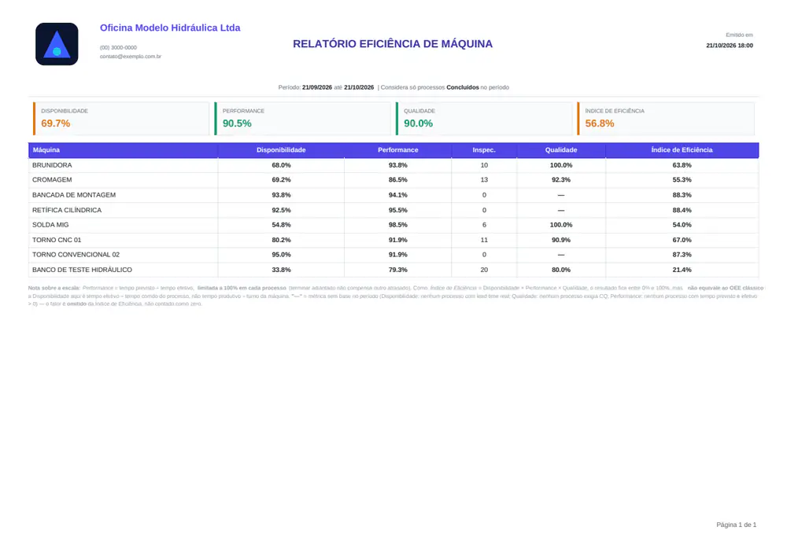Click BANCADA DE MONTAGEM efficiency index 88.3%

pos(682,195)
